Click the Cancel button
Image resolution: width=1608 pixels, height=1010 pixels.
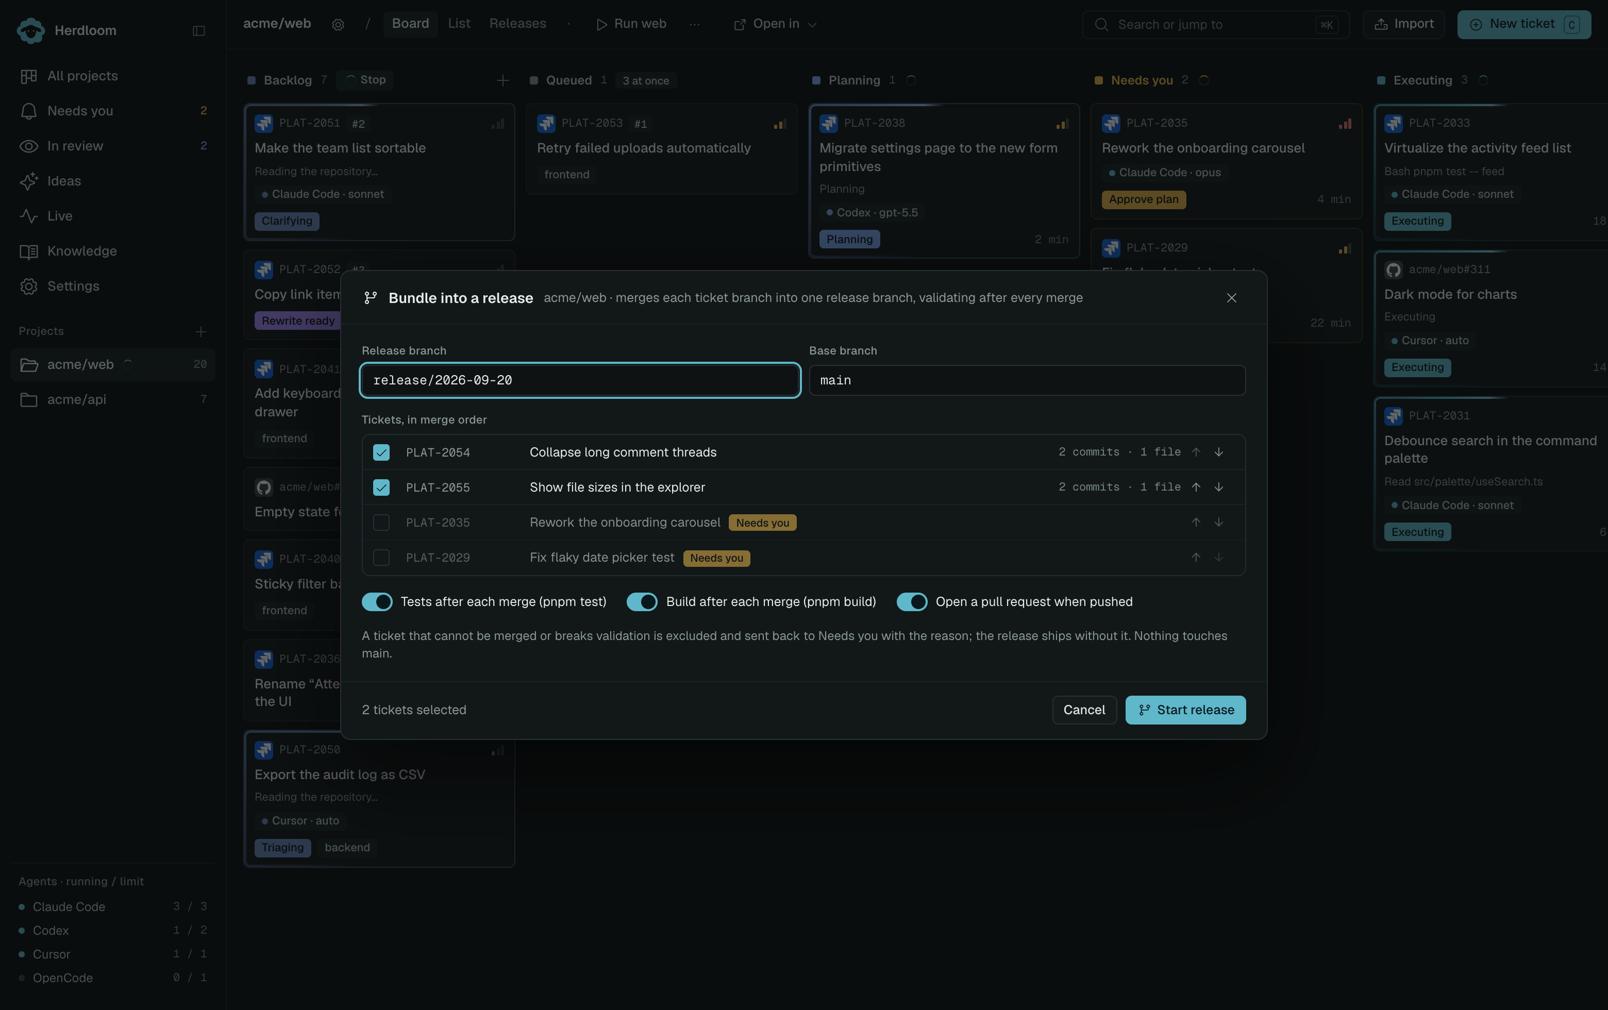1084,710
